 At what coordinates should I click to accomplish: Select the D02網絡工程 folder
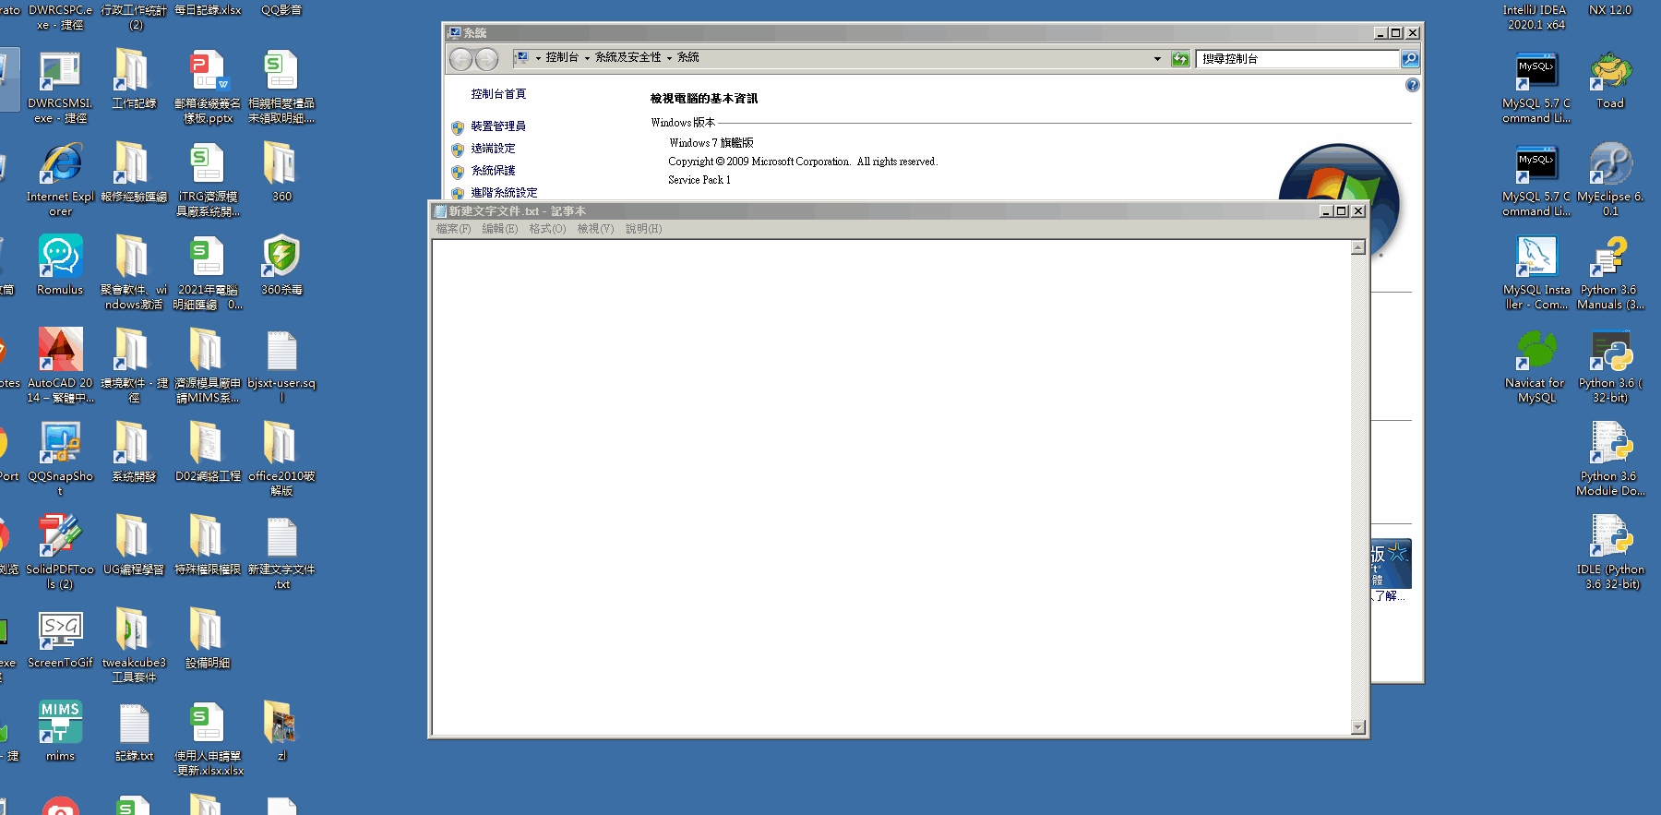[208, 451]
